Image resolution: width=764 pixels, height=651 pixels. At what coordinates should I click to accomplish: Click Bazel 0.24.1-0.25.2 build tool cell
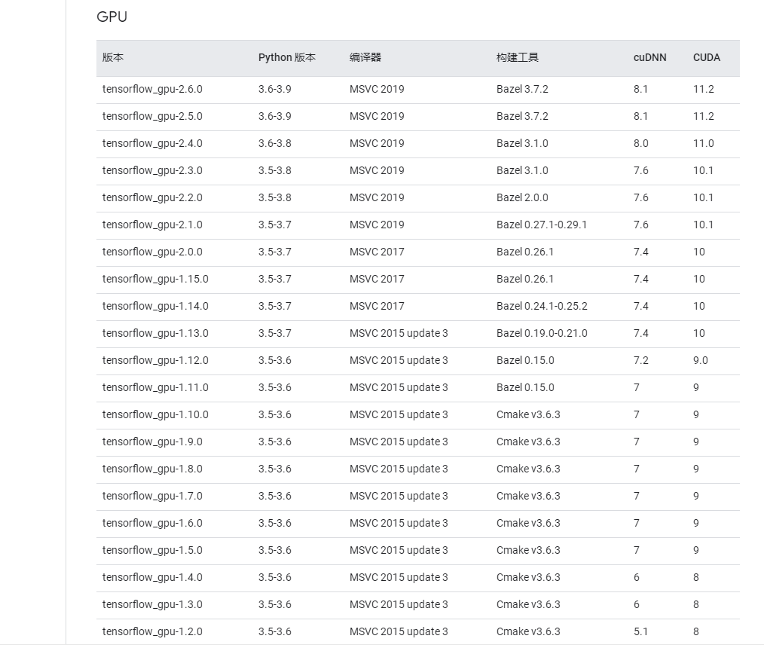coord(542,307)
